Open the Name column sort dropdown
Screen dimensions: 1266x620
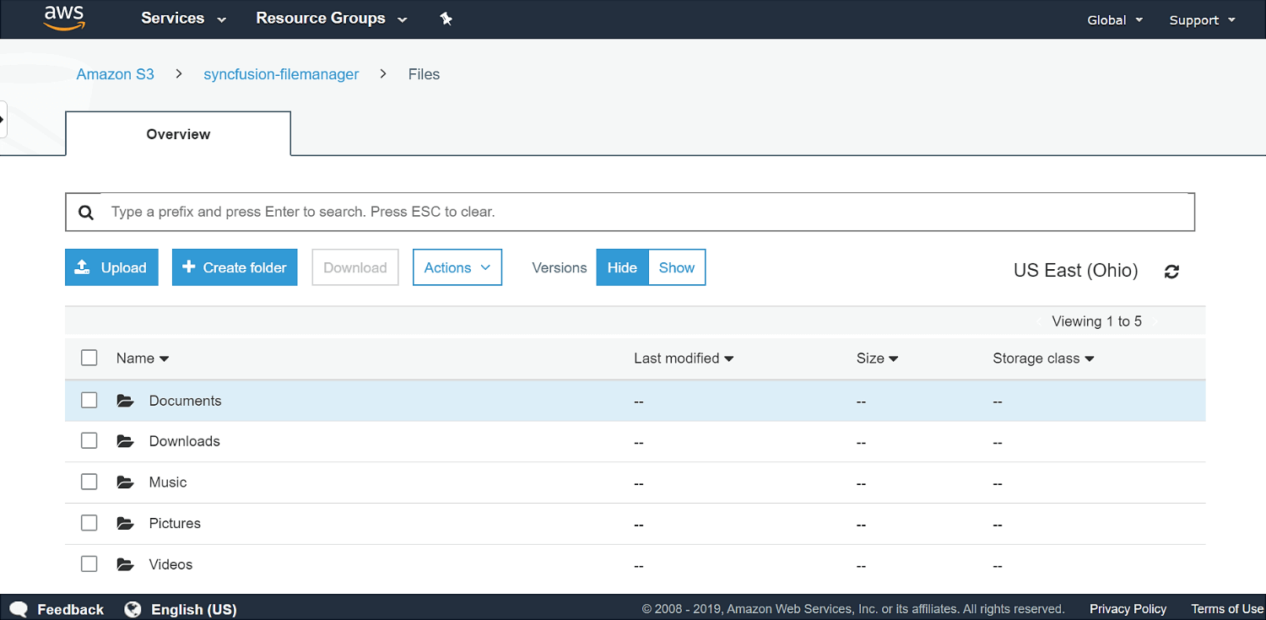click(x=142, y=358)
